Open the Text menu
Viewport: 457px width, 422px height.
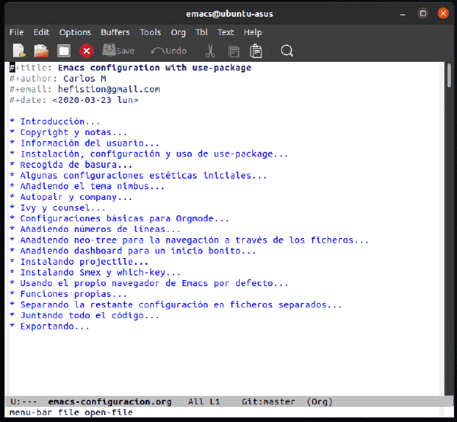(225, 32)
